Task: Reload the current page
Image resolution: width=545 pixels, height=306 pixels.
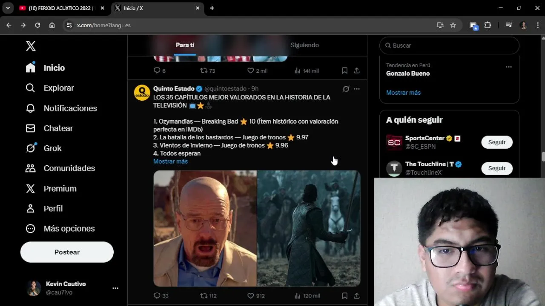Action: [x=37, y=25]
